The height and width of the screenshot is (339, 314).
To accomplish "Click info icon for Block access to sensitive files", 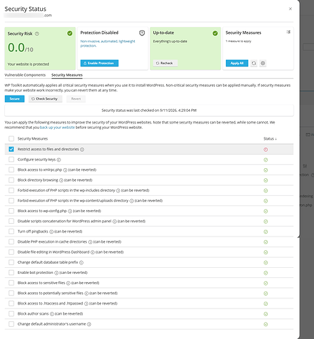I will click(68, 283).
